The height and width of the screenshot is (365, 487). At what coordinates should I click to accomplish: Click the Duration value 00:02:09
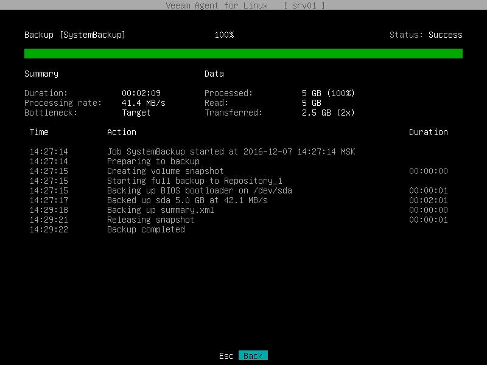(x=141, y=93)
